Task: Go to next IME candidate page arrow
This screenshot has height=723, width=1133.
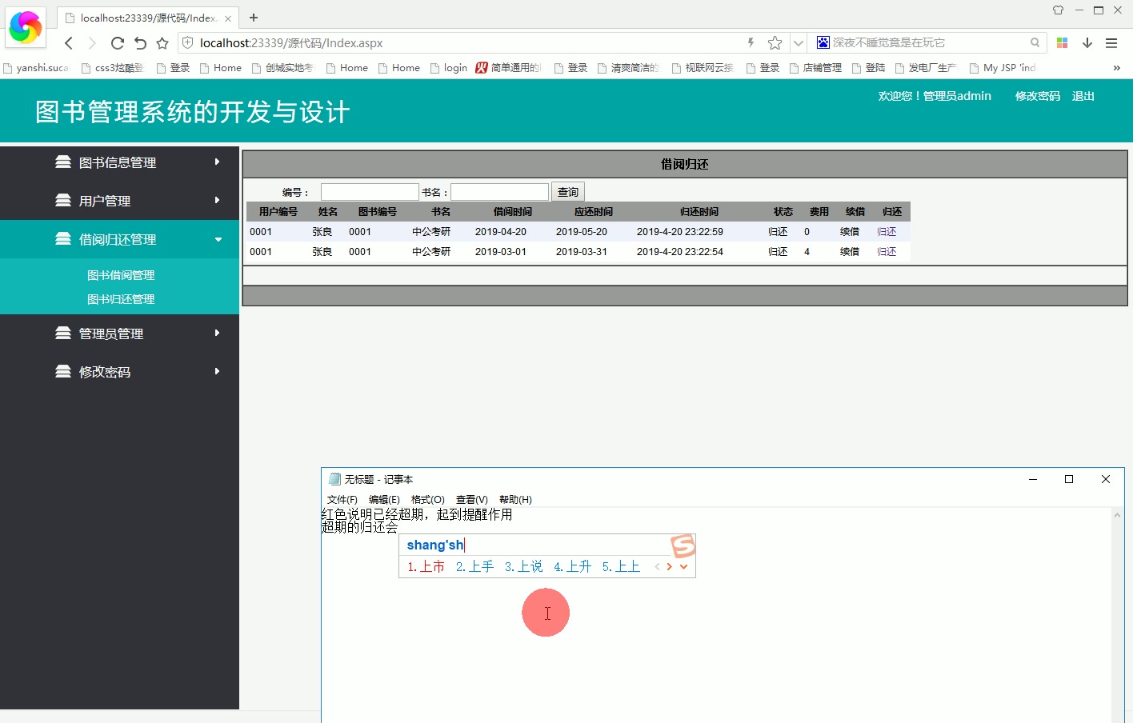Action: (x=670, y=566)
